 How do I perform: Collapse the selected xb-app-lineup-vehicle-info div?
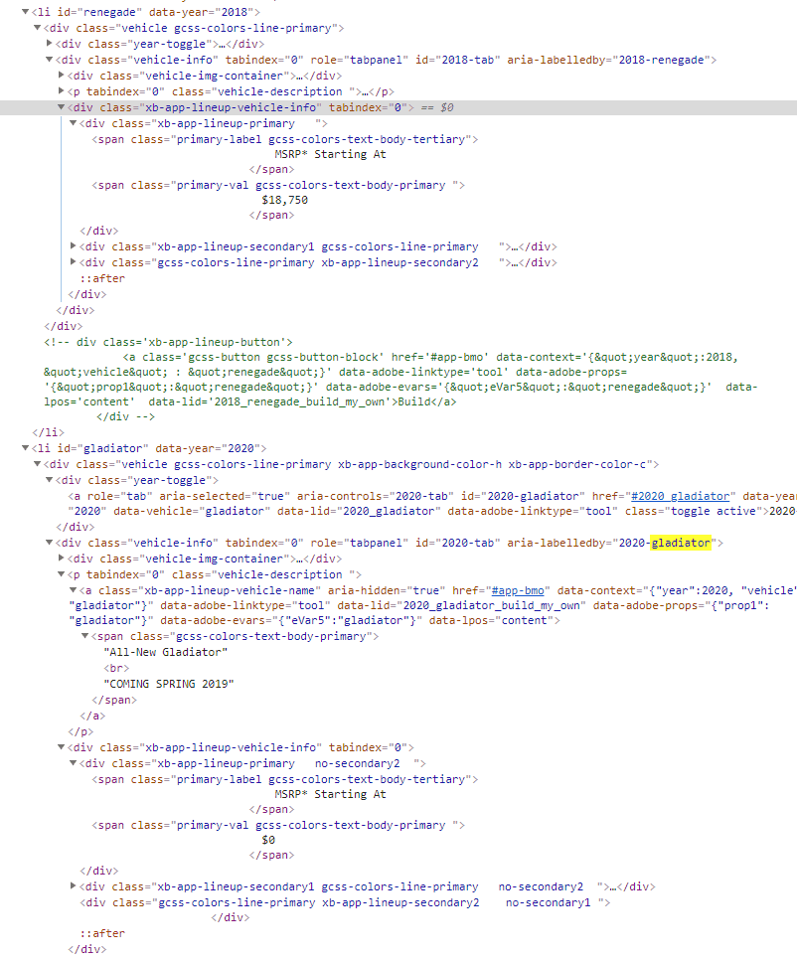pos(62,107)
